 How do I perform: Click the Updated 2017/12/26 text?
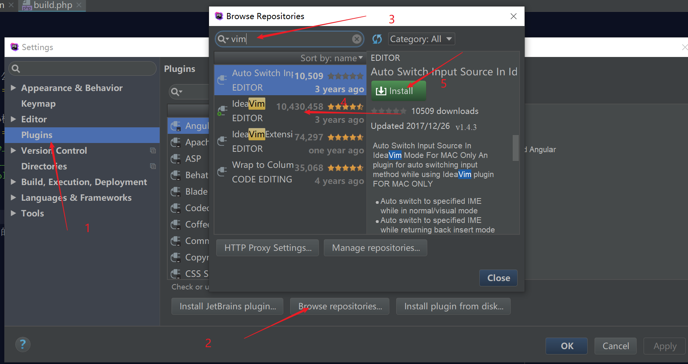410,126
